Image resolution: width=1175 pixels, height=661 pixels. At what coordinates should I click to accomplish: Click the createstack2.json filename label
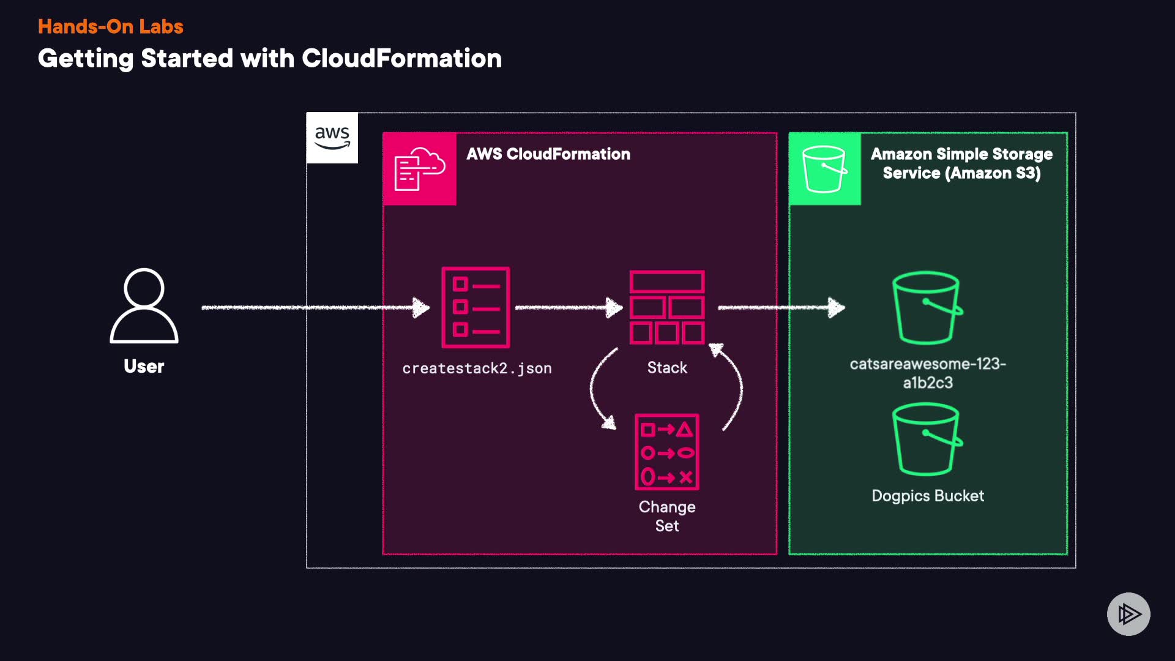click(477, 368)
